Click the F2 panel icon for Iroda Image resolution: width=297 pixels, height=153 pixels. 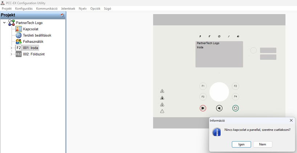coord(19,48)
